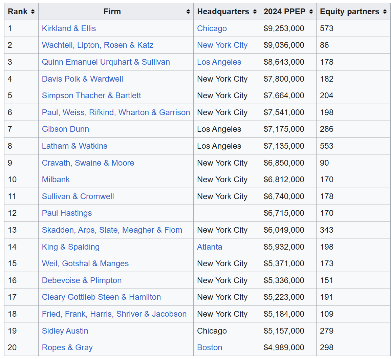Sort by Equity partners sort arrows
This screenshot has width=391, height=359.
(385, 12)
